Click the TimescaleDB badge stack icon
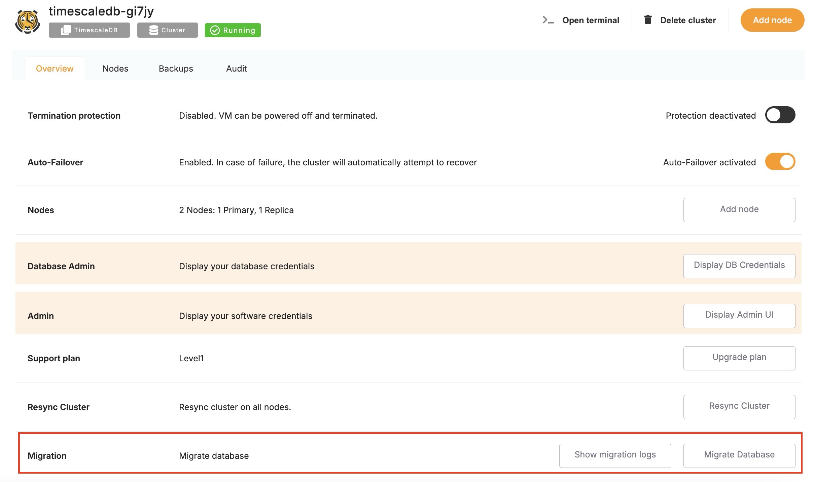813x482 pixels. [66, 30]
